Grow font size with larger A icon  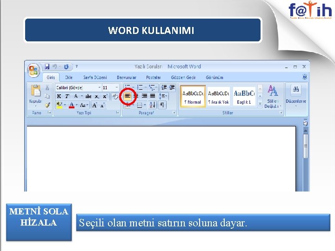[x=94, y=105]
